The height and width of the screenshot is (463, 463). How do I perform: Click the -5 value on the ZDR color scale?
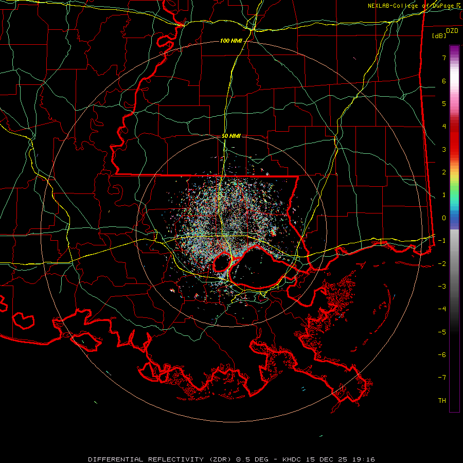[x=442, y=332]
